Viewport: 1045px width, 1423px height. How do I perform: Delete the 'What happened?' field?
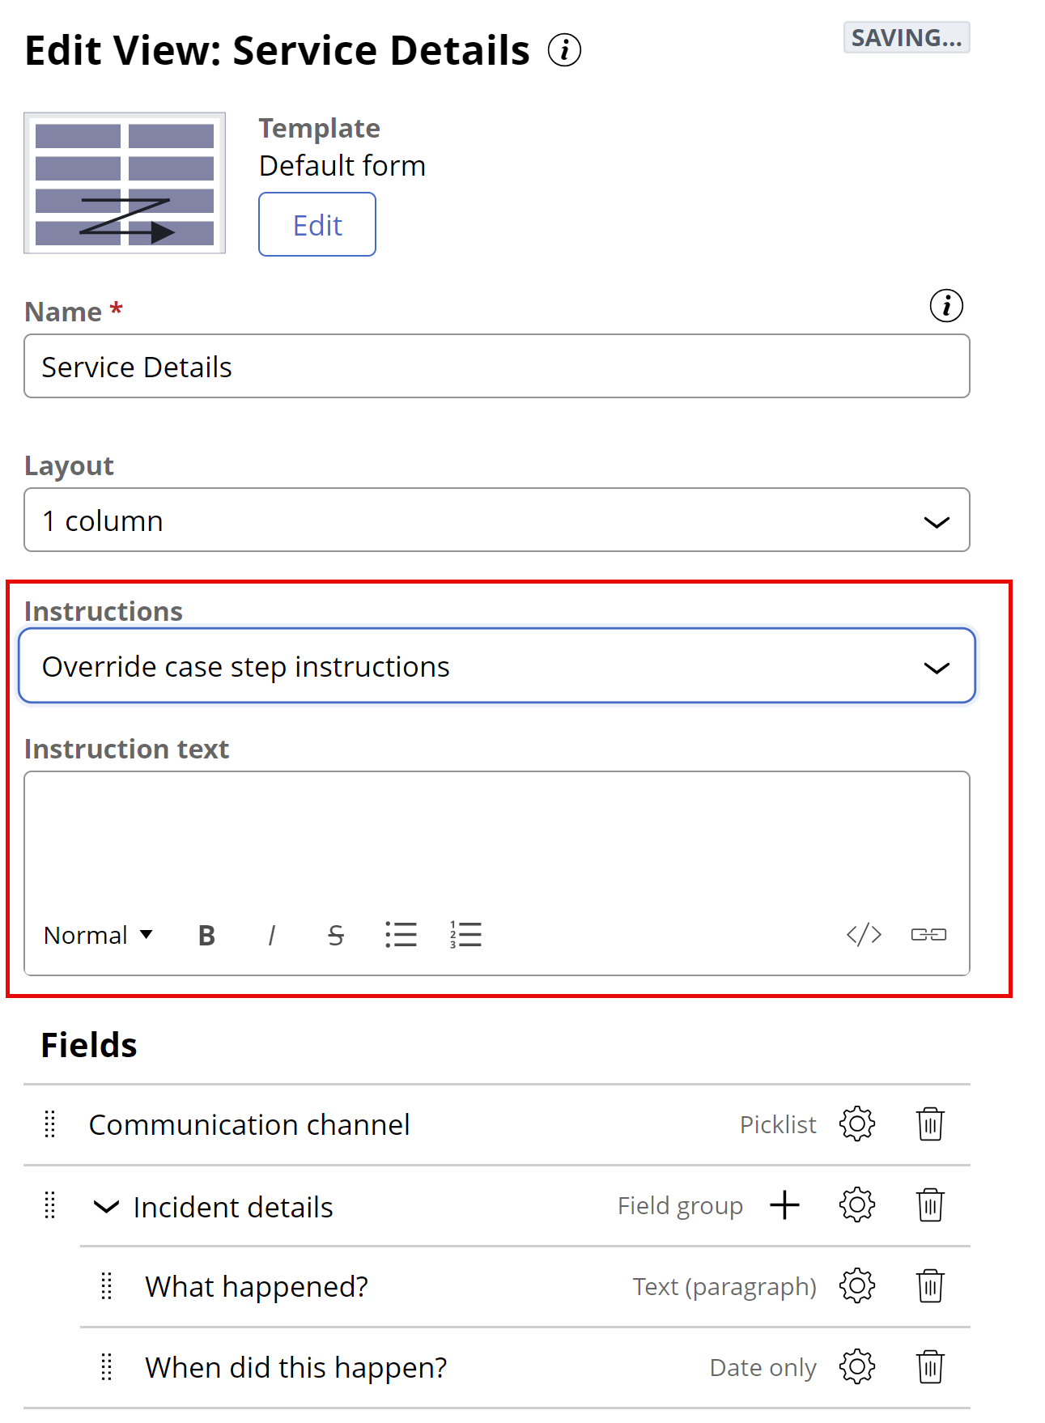pyautogui.click(x=930, y=1286)
